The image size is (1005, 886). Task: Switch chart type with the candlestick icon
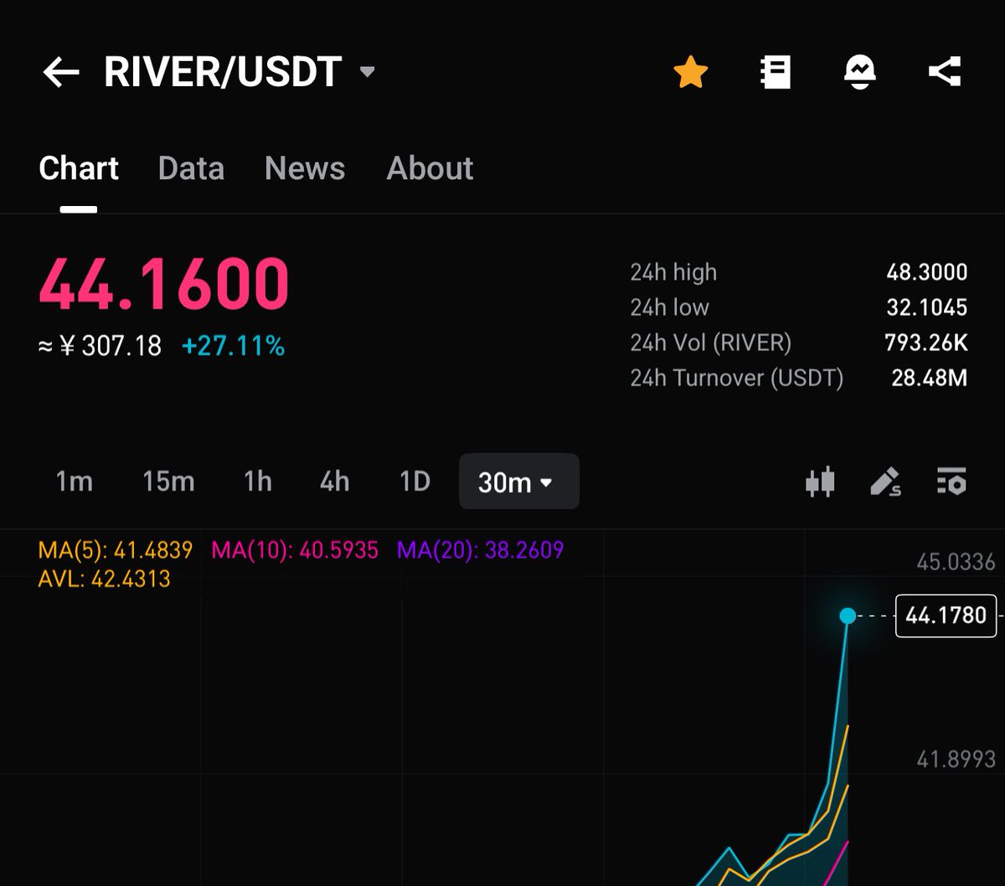pos(820,482)
